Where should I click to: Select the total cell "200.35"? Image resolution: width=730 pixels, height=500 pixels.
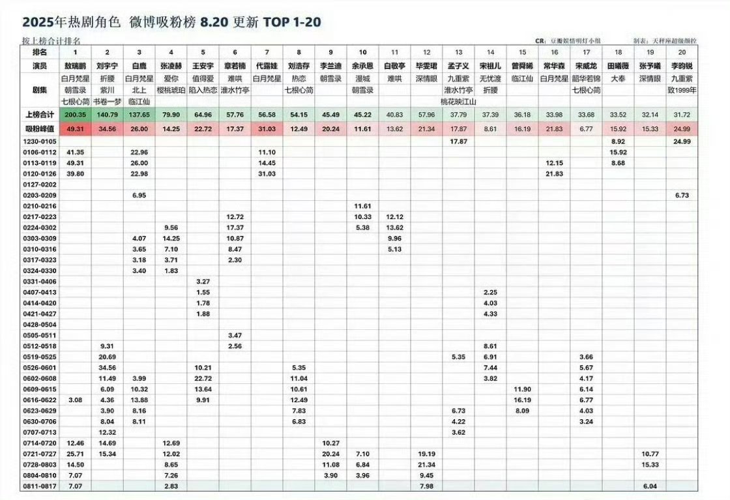pos(76,115)
